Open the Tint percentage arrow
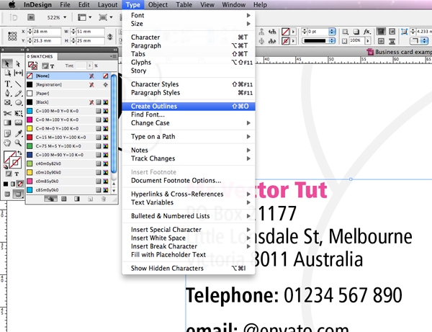Viewport: 432px width, 332px height. click(x=89, y=66)
